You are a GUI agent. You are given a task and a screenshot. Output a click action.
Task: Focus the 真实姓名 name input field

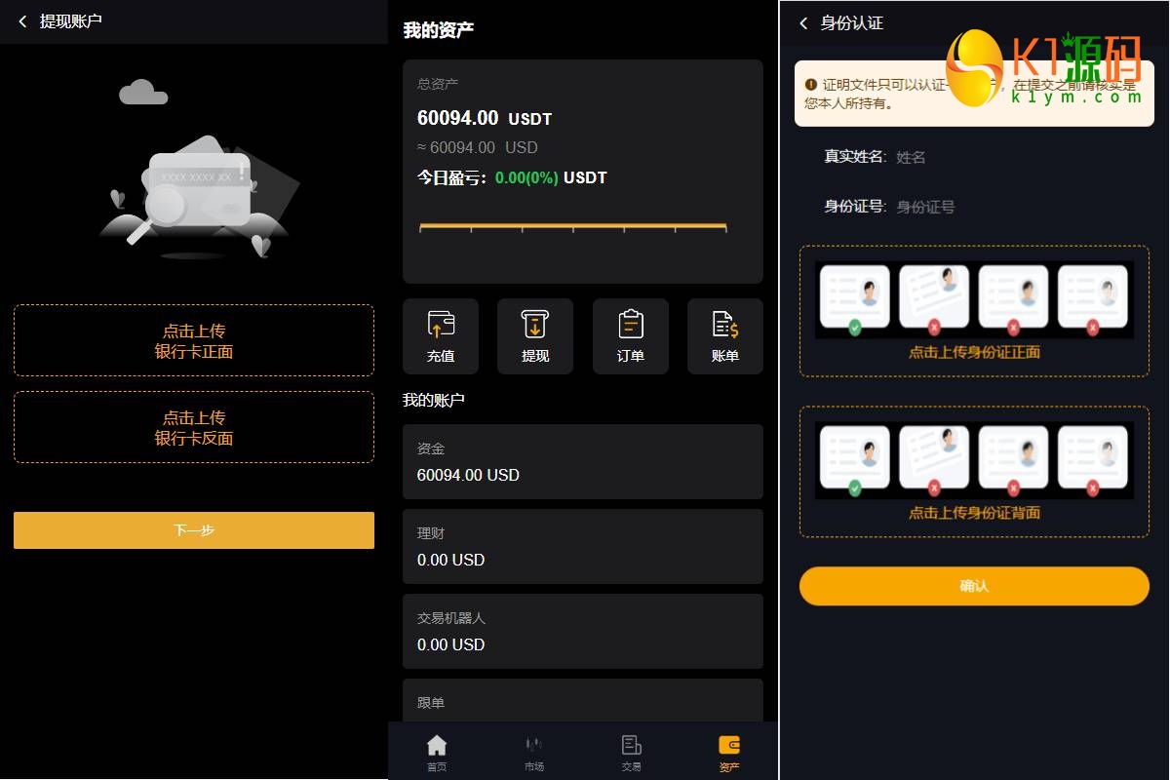(x=1014, y=157)
